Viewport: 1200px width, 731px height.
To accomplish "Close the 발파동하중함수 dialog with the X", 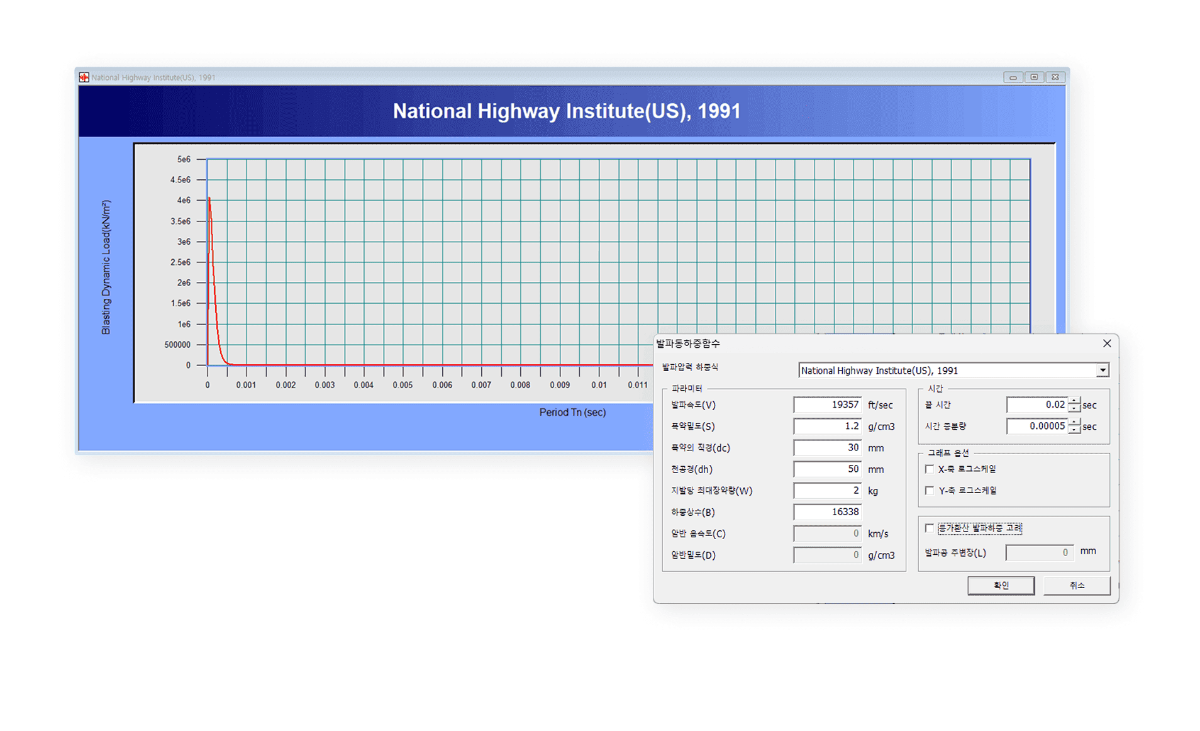I will coord(1107,343).
